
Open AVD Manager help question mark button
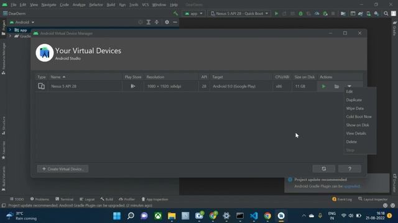[349, 169]
